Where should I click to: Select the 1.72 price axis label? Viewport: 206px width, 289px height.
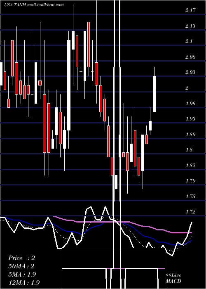coord(190,211)
